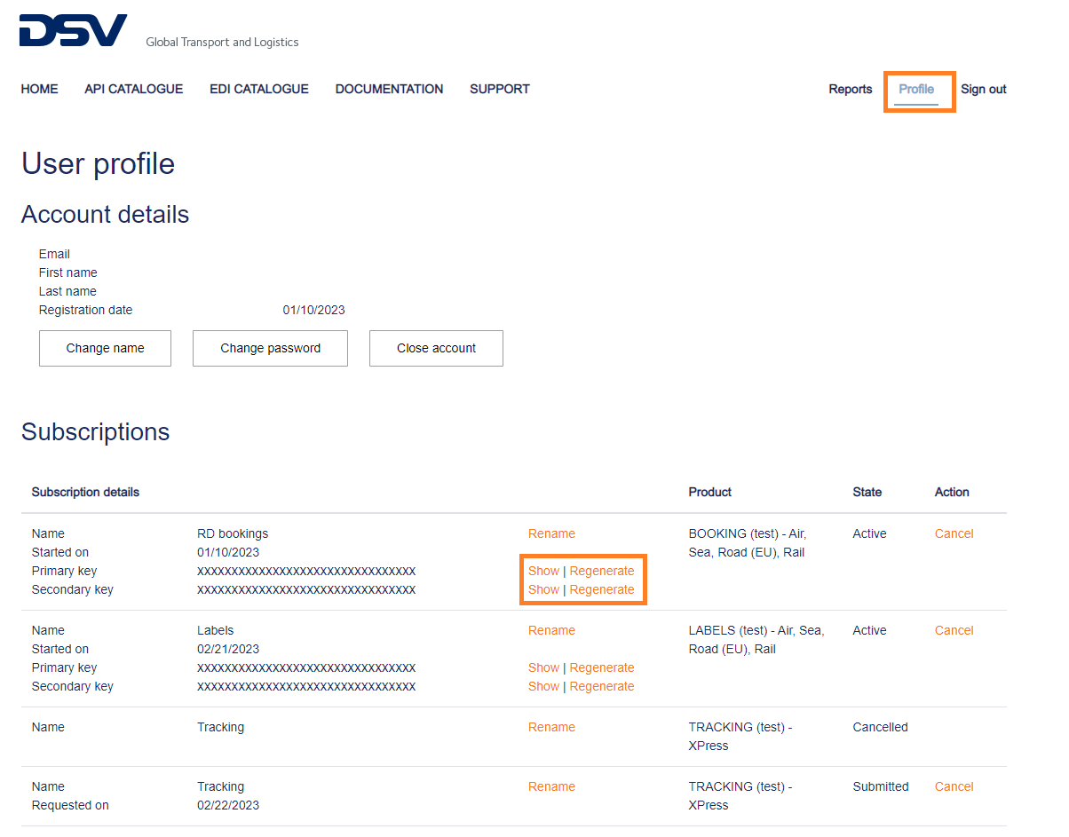Open the SUPPORT page
Image resolution: width=1069 pixels, height=837 pixels.
[x=499, y=89]
